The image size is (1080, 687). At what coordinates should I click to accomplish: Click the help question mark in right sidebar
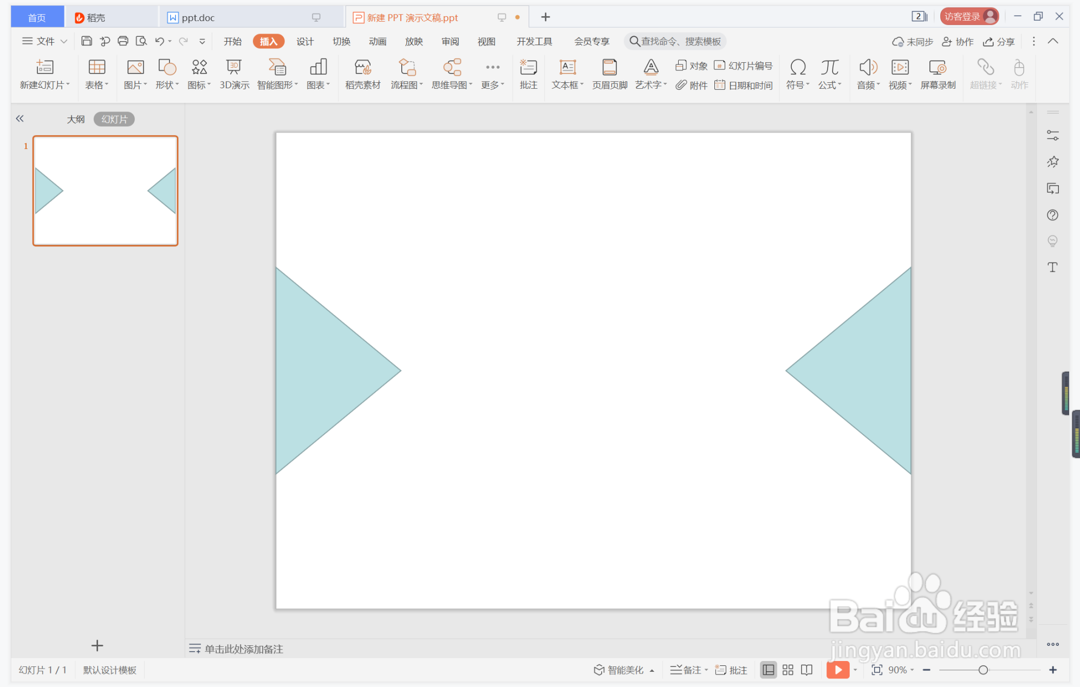(x=1052, y=215)
